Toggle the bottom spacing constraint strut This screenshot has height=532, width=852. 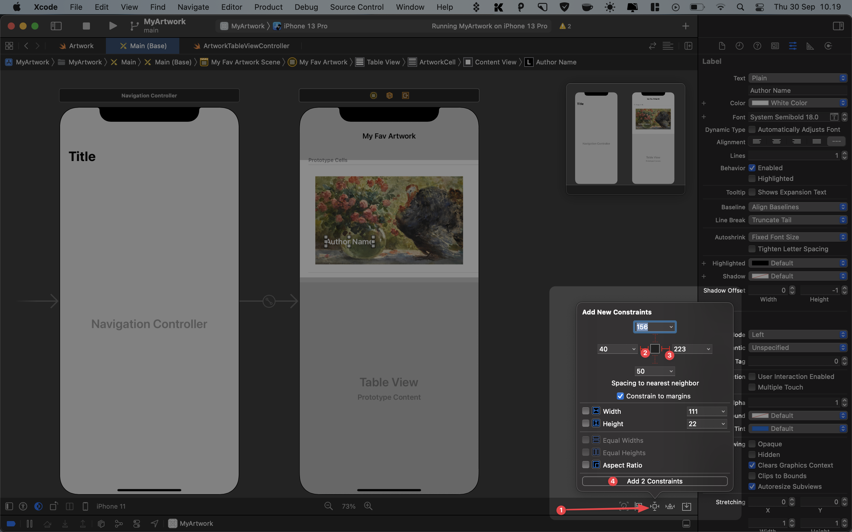655,359
